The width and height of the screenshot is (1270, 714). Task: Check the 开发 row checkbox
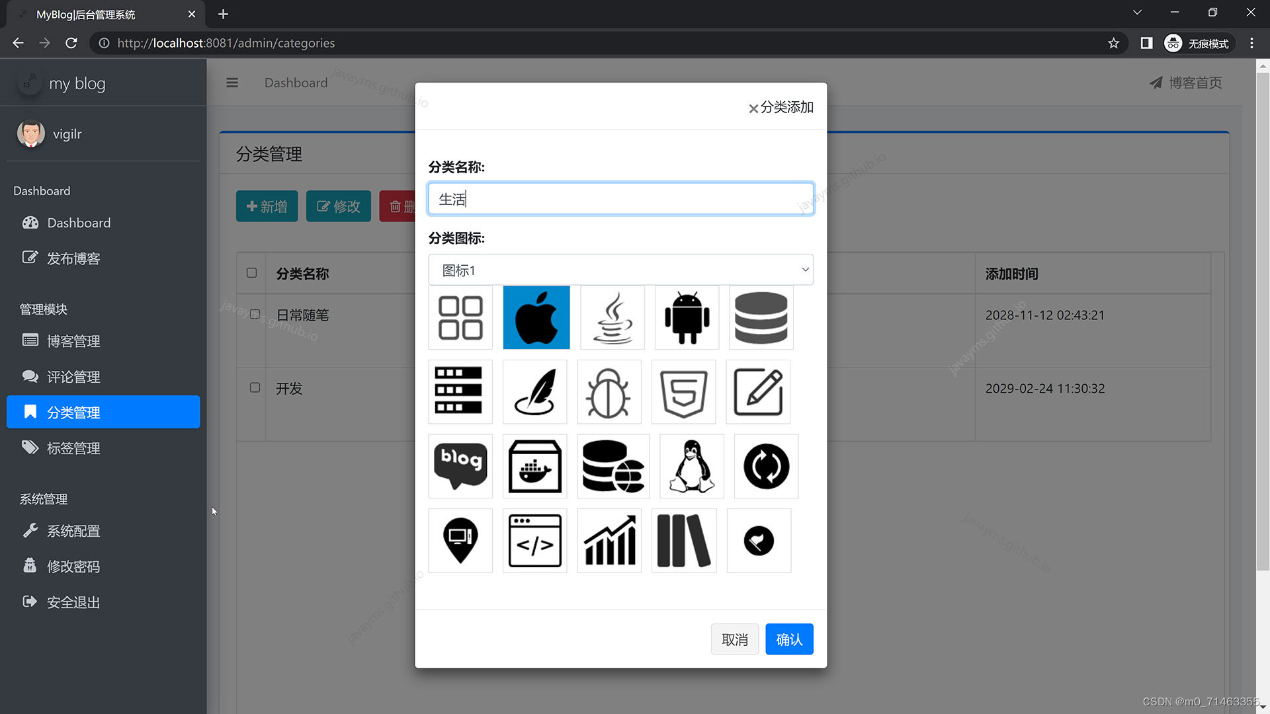(255, 388)
